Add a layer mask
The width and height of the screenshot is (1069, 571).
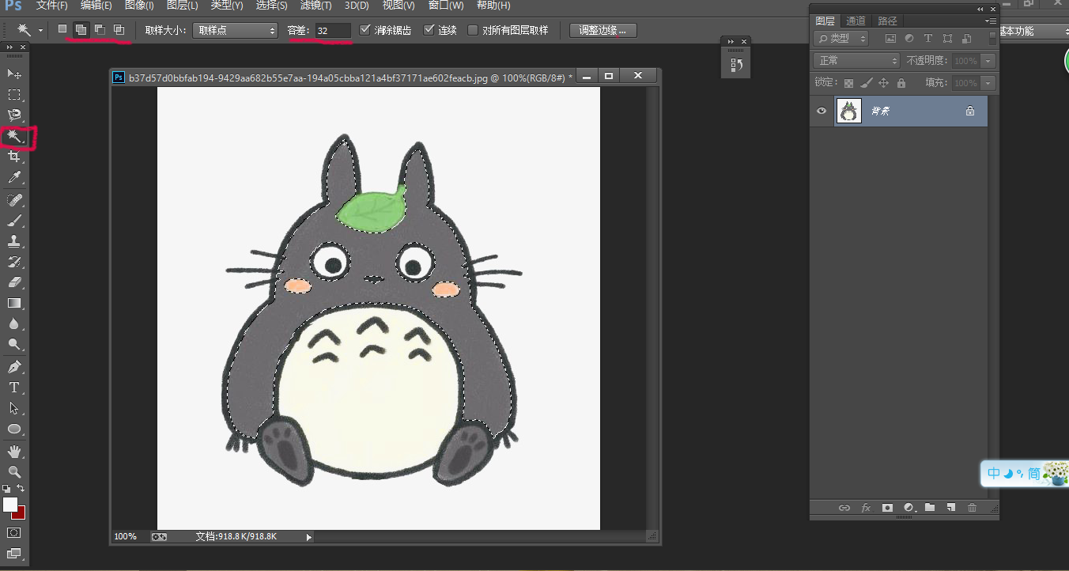coord(887,508)
